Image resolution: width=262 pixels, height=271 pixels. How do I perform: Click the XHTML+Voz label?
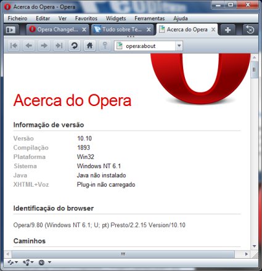pos(31,185)
